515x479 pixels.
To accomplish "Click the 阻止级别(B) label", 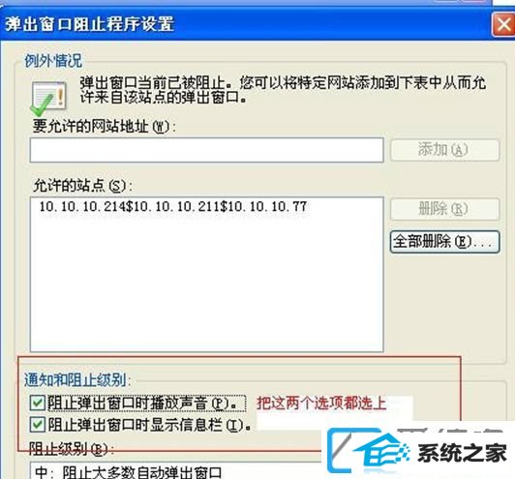I will (x=70, y=449).
